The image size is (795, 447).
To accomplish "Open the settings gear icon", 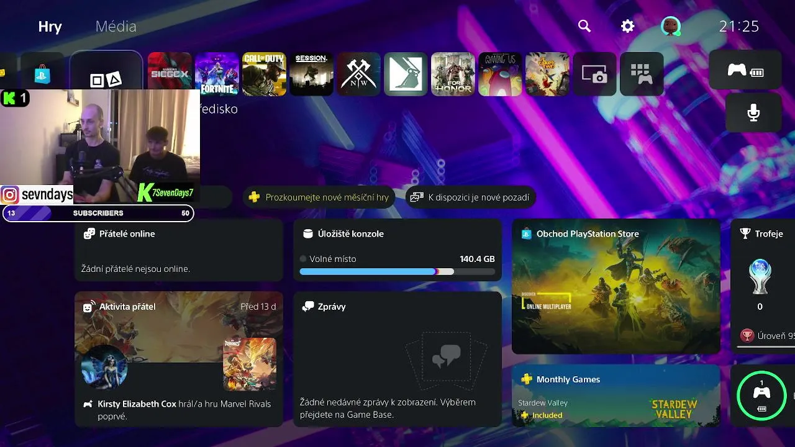I will tap(628, 26).
